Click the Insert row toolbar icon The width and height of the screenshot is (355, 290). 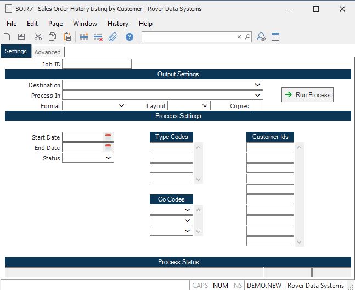point(84,37)
